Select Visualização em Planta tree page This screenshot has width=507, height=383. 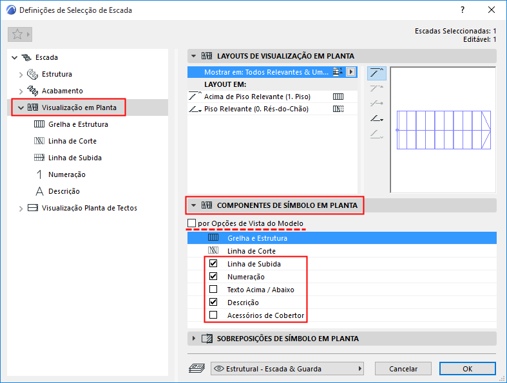tap(79, 107)
